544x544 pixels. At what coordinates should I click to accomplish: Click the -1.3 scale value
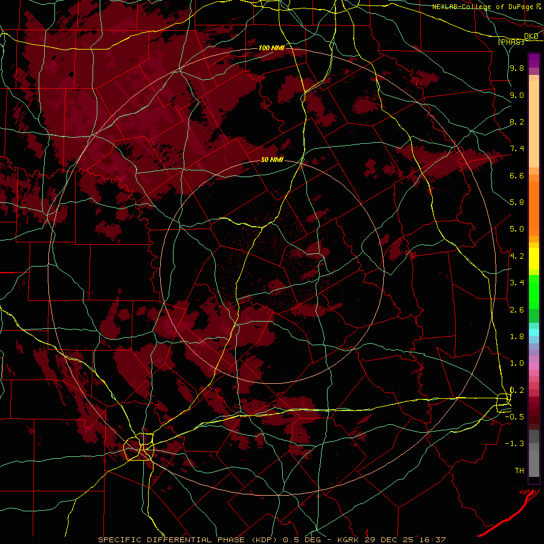pos(514,444)
